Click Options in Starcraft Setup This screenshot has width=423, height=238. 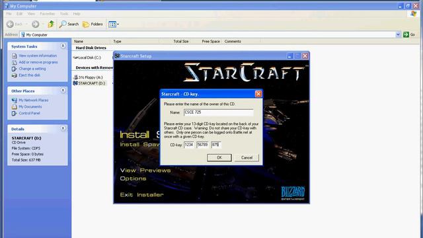(133, 178)
